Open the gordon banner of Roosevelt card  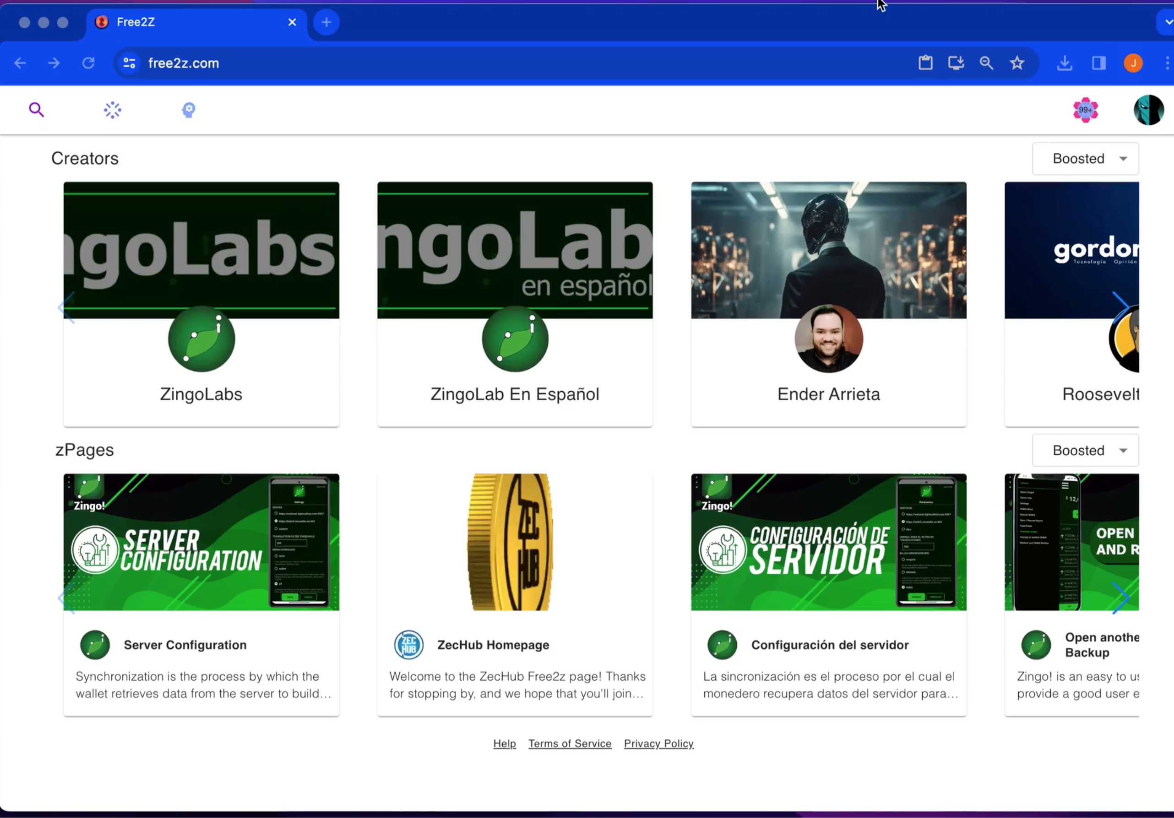click(1072, 250)
